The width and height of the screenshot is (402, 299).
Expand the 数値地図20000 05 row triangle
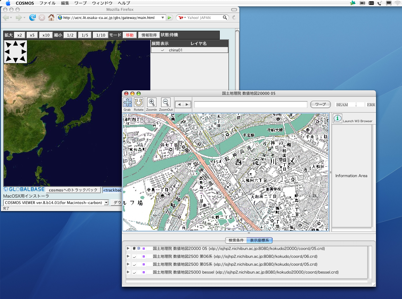(128, 248)
